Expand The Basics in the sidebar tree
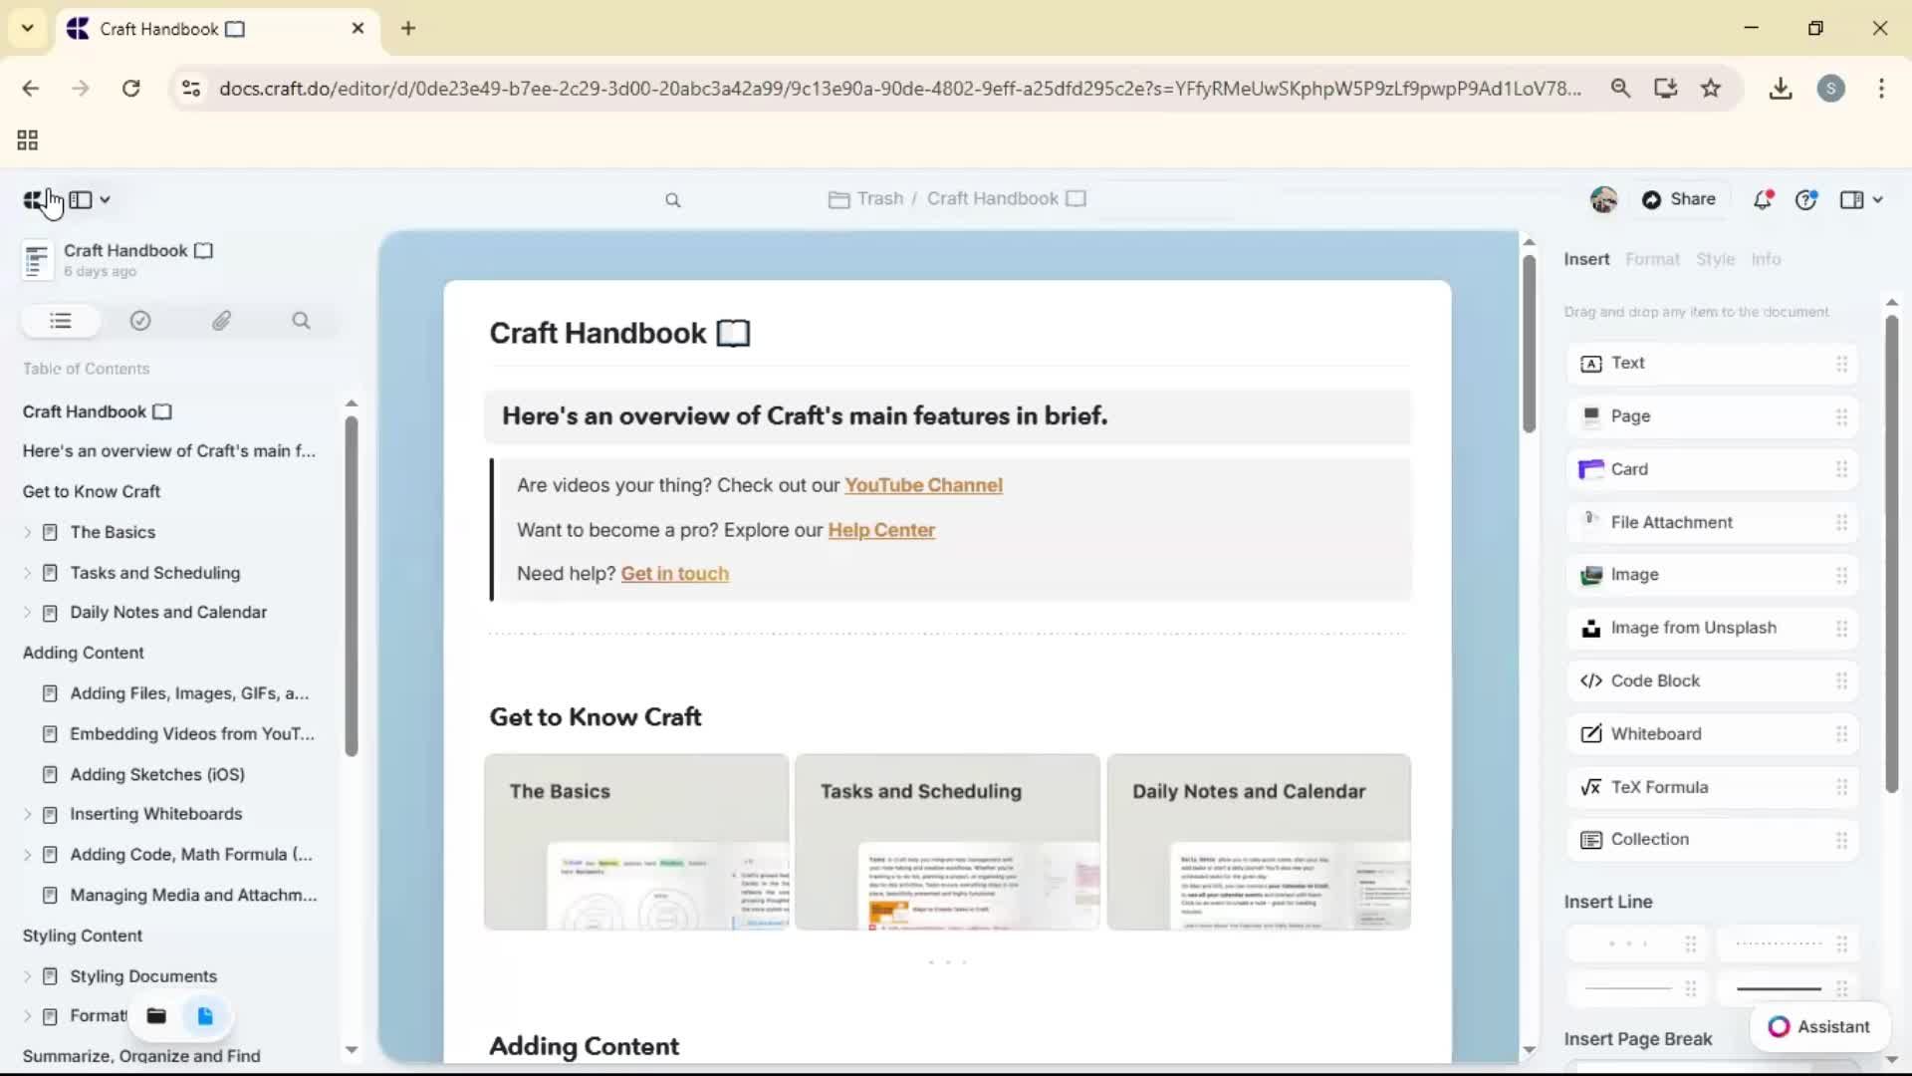This screenshot has width=1912, height=1076. point(28,532)
